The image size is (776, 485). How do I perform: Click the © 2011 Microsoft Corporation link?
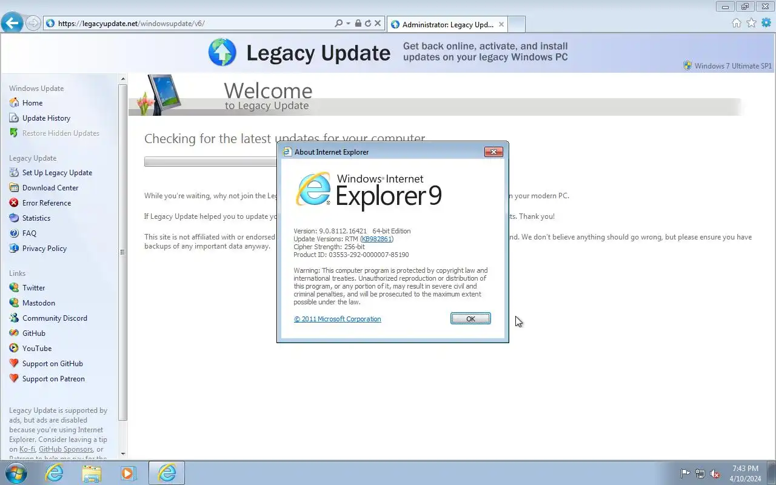coord(338,319)
